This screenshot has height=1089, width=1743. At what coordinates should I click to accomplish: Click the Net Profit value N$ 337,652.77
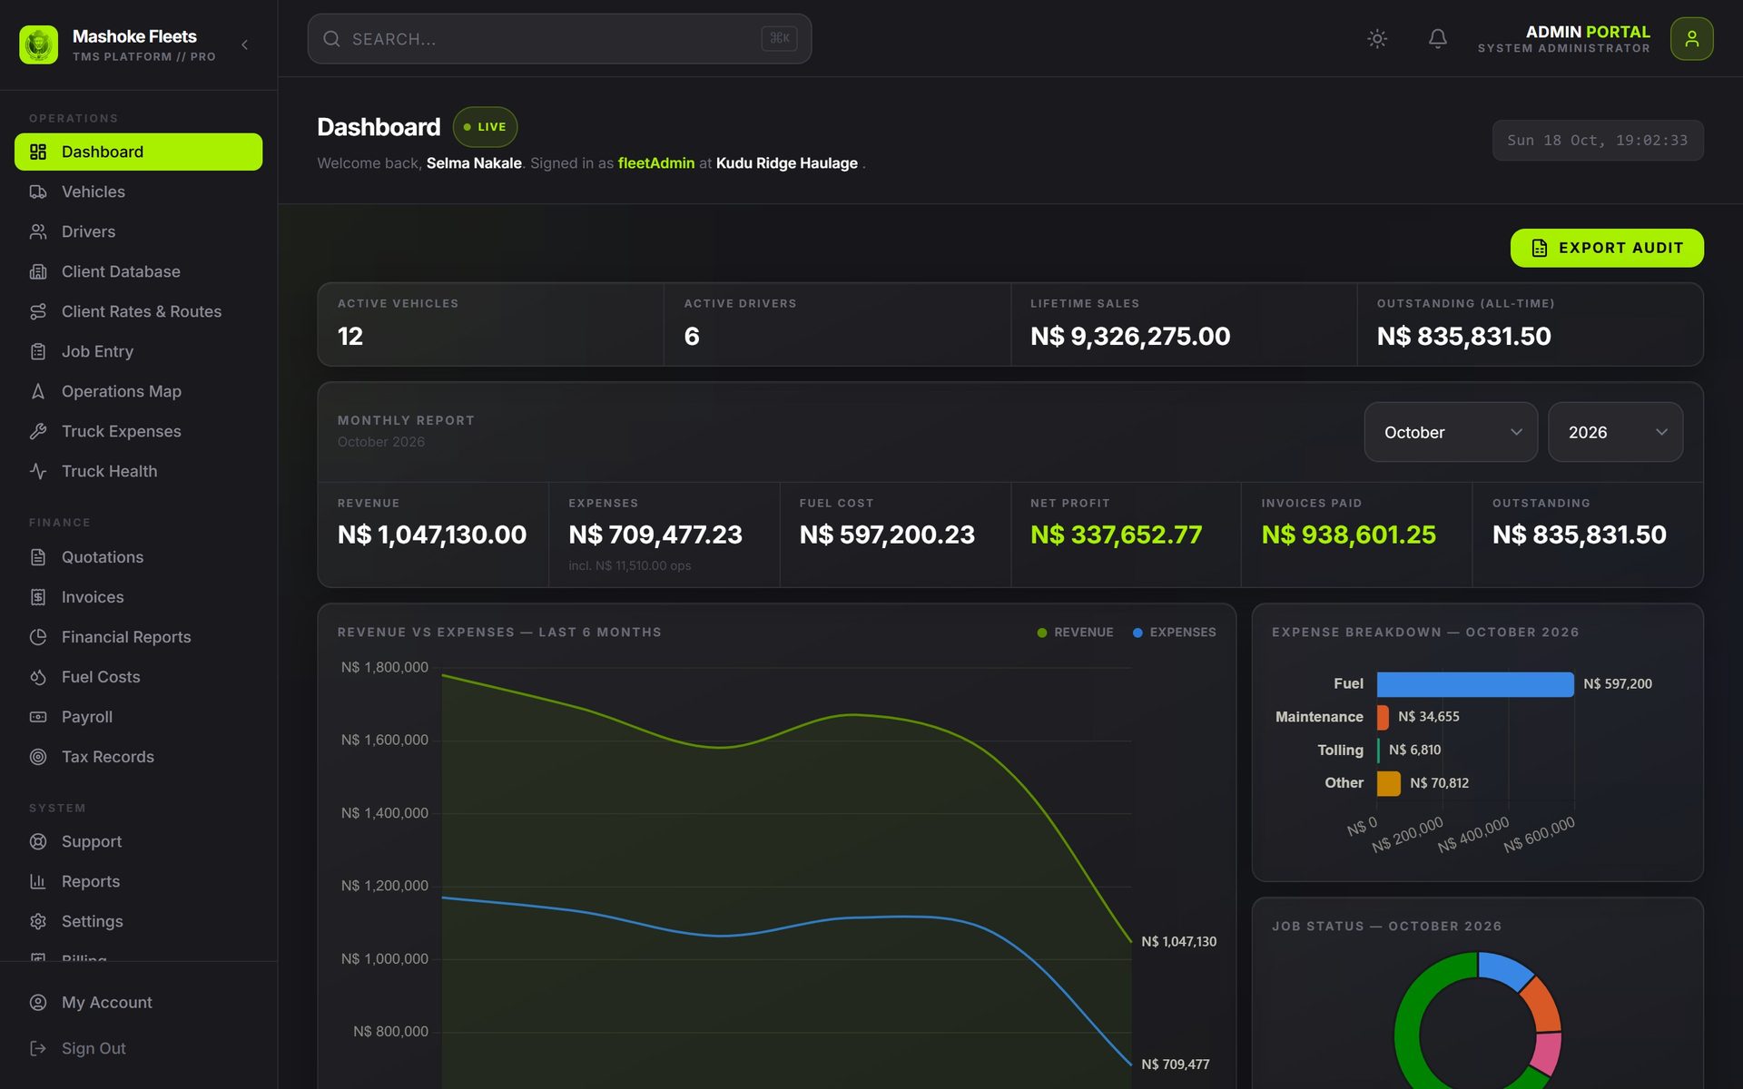(x=1116, y=535)
